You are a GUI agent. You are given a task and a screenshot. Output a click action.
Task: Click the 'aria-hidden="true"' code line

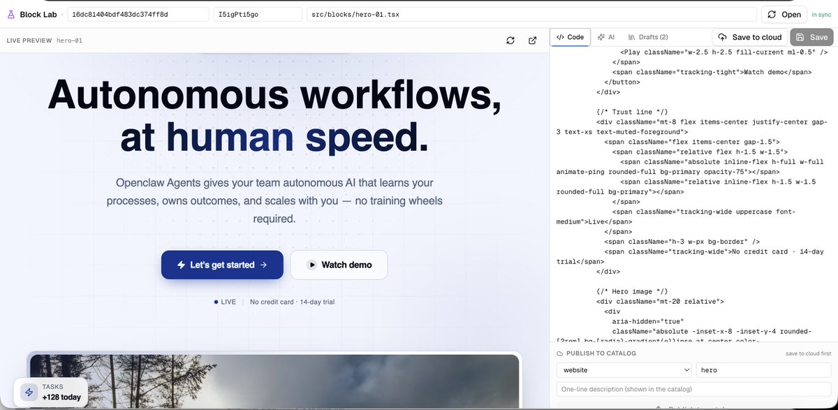click(x=647, y=321)
